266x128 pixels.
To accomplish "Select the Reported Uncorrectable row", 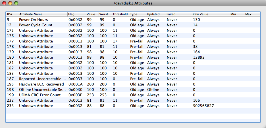I will coord(133,79).
